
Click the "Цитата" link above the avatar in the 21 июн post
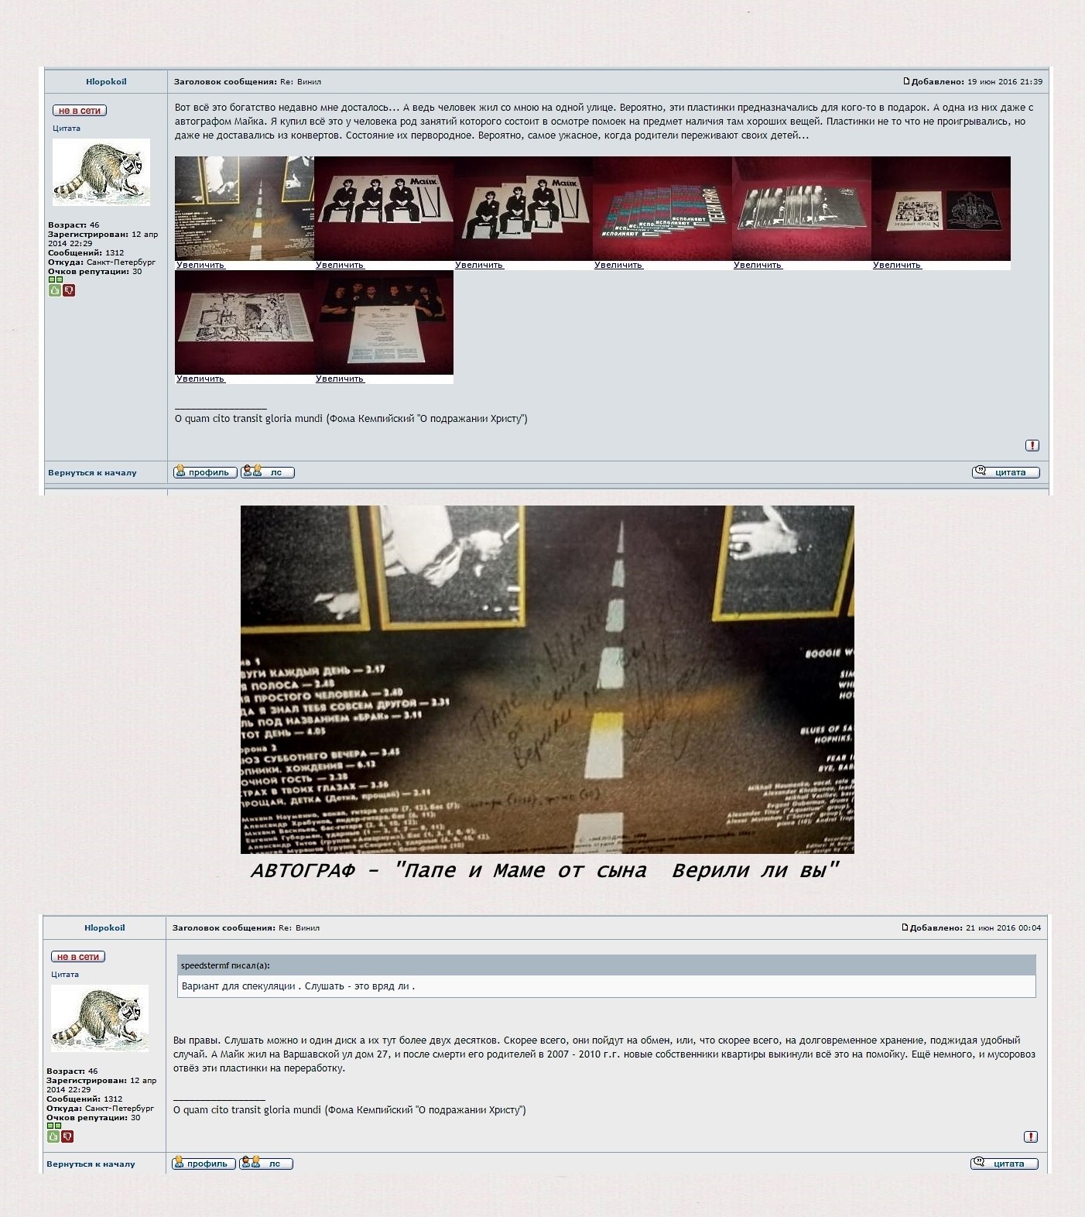[x=65, y=975]
